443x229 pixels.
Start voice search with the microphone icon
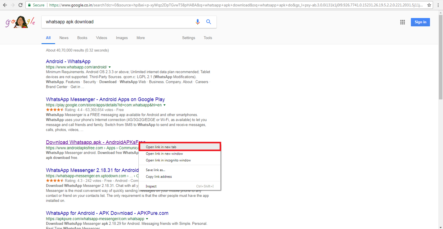pos(198,22)
